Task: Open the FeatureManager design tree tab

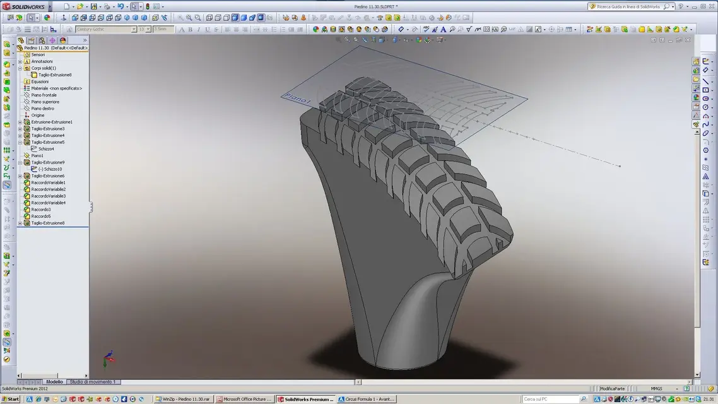Action: coord(21,40)
